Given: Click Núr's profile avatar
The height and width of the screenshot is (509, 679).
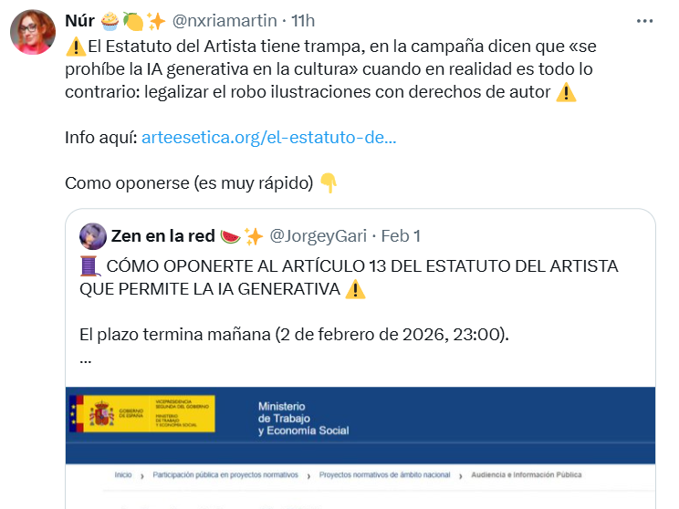Looking at the screenshot, I should pyautogui.click(x=32, y=33).
